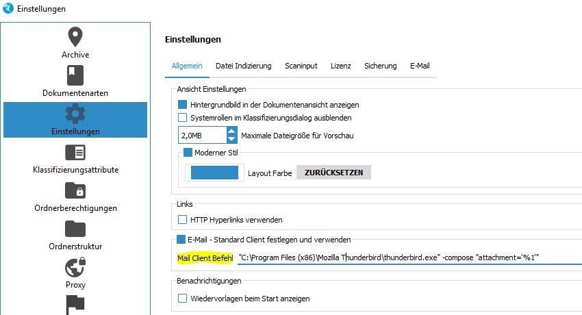Open Ordnerberechtigungen locked folder icon
The image size is (582, 315).
click(75, 190)
